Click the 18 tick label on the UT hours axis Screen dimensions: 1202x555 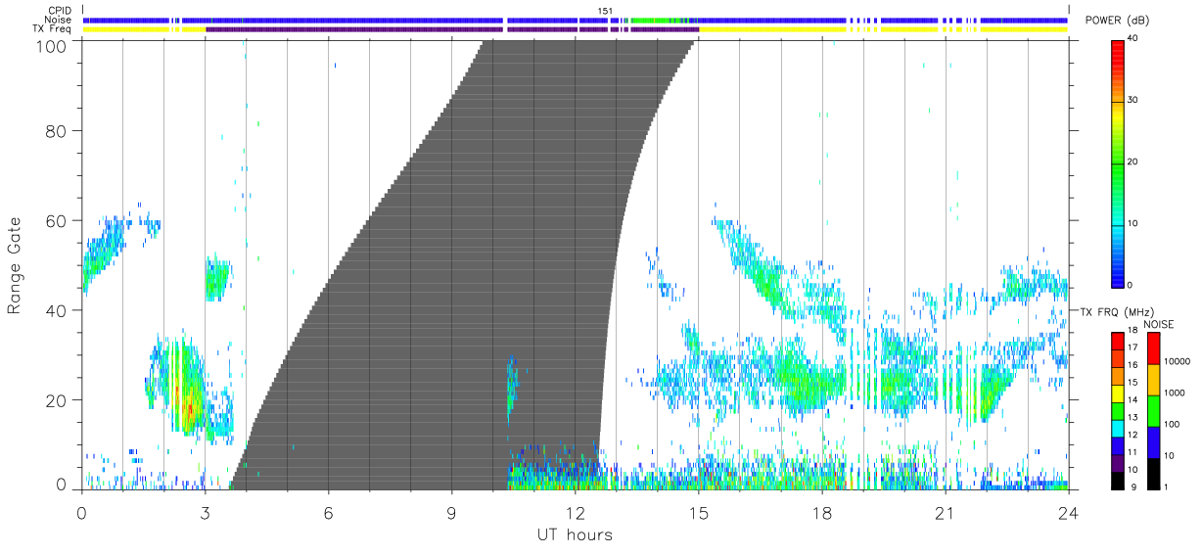(x=821, y=512)
